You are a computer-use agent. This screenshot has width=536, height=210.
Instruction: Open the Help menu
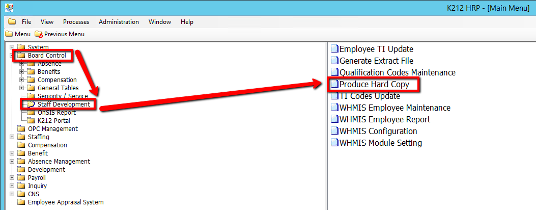click(187, 22)
